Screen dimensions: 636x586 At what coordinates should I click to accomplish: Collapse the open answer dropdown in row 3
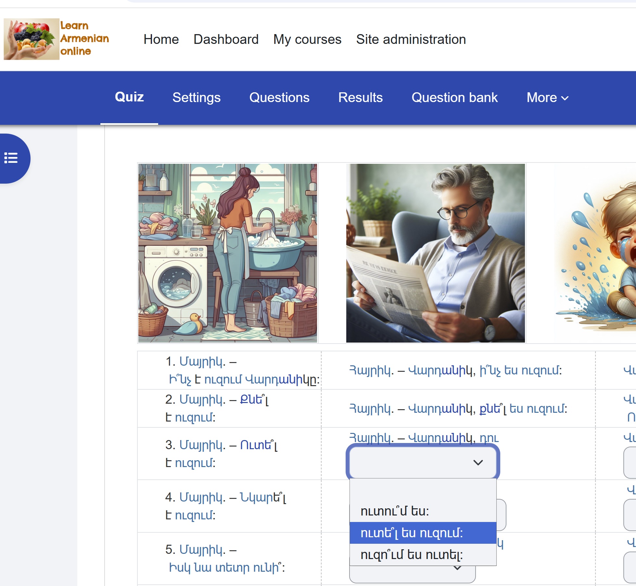click(x=422, y=462)
